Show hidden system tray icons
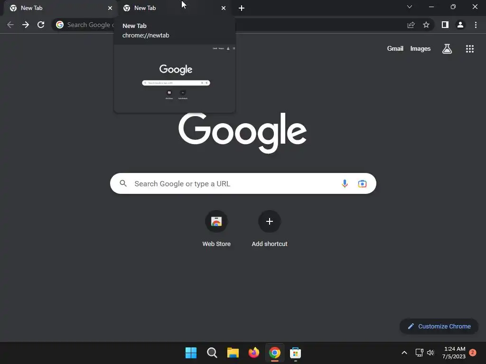Image resolution: width=486 pixels, height=364 pixels. [x=404, y=353]
